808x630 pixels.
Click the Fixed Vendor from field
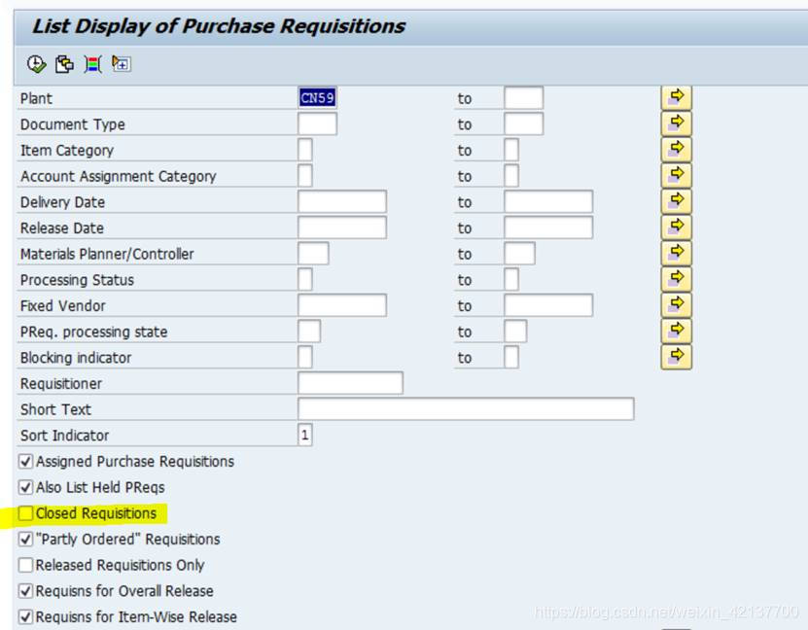[x=342, y=305]
